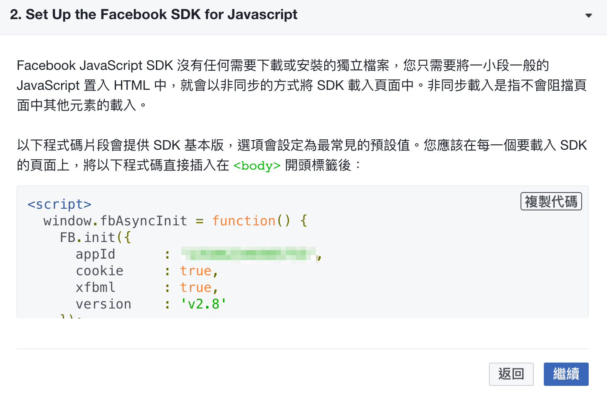This screenshot has width=607, height=395.
Task: Click the first paragraph about Facebook JavaScript SDK
Action: [x=302, y=85]
